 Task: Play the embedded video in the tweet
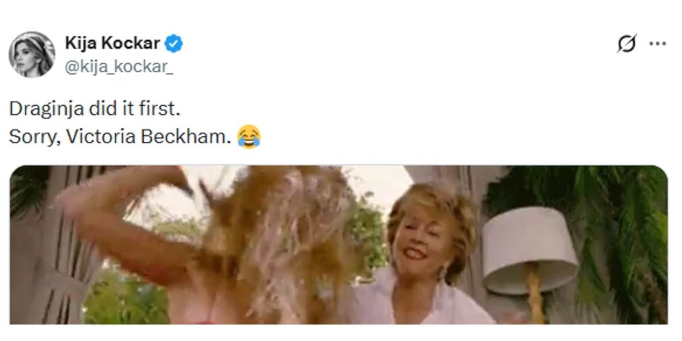pos(339,244)
